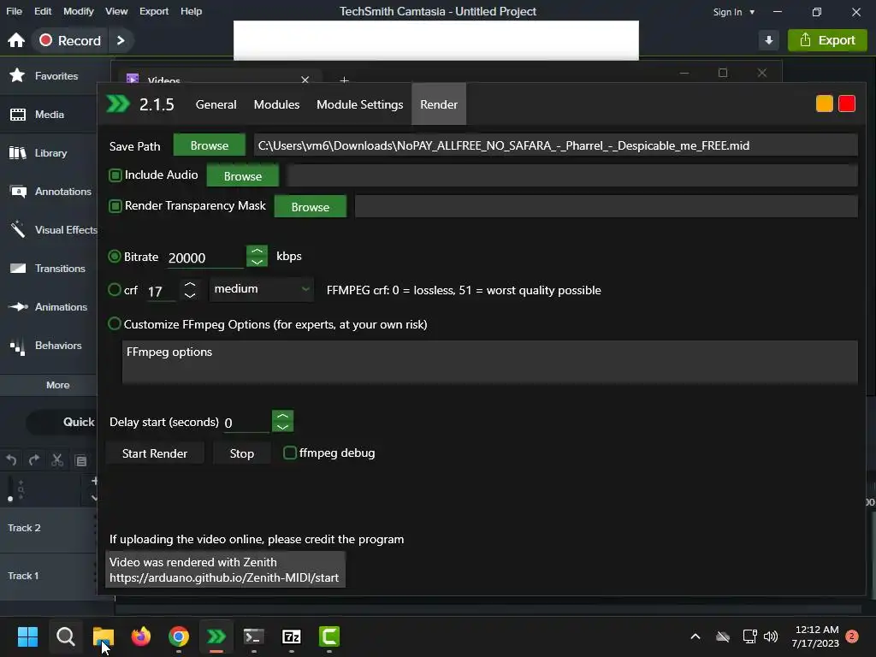Click the Record button

point(70,40)
